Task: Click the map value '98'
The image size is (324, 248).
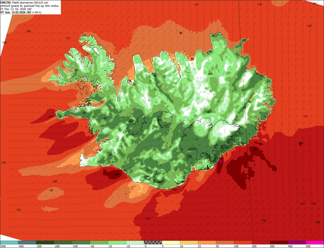Action: coord(314,4)
